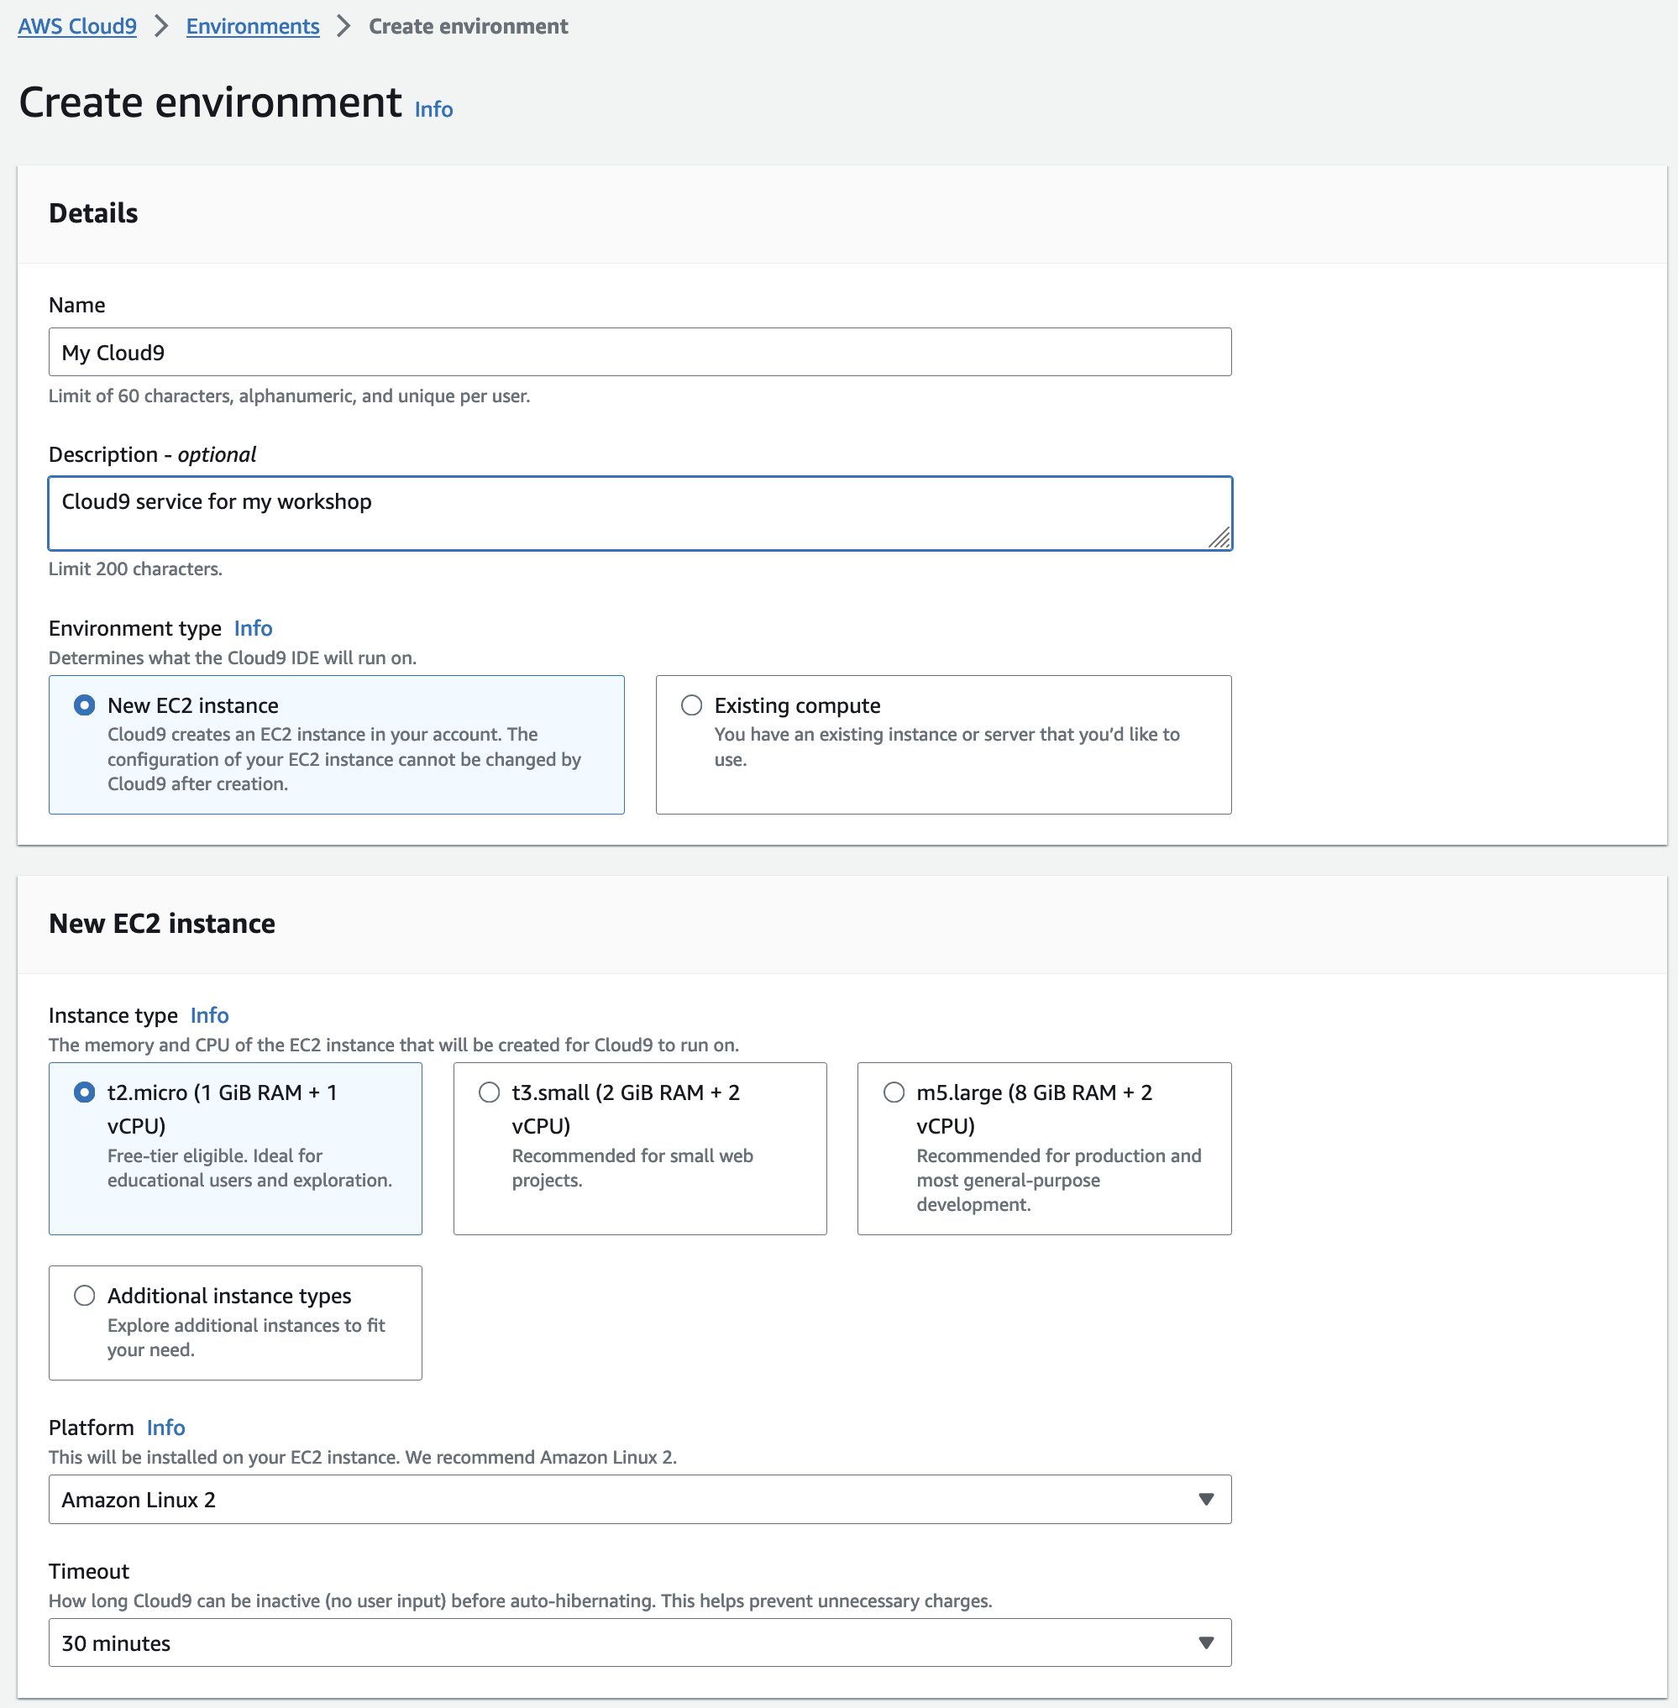Open the Platform dropdown arrow
Screen dimensions: 1678x1708
[1206, 1499]
